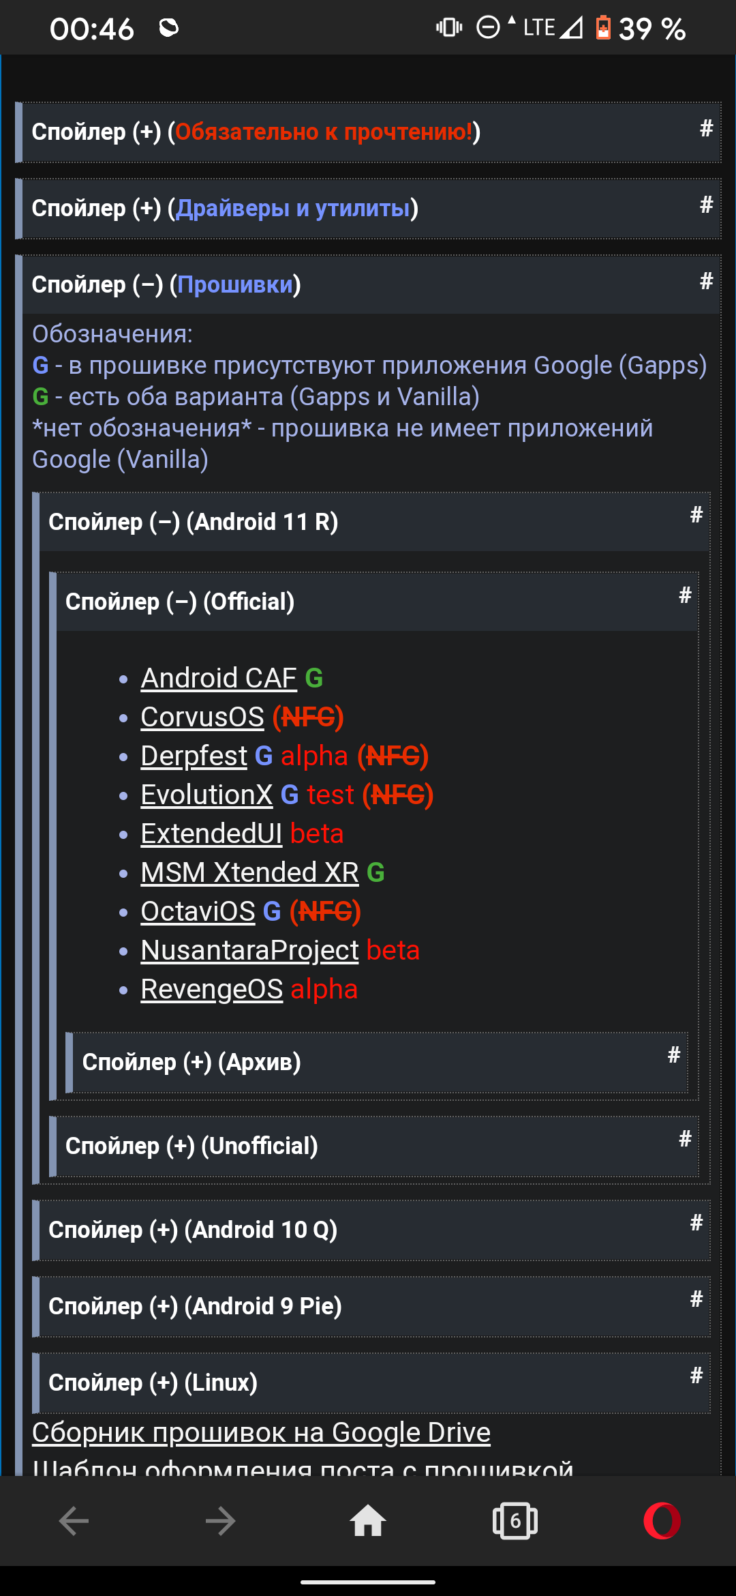Click the # anchor of Linux spoiler
Viewport: 736px width, 1596px height.
[696, 1376]
